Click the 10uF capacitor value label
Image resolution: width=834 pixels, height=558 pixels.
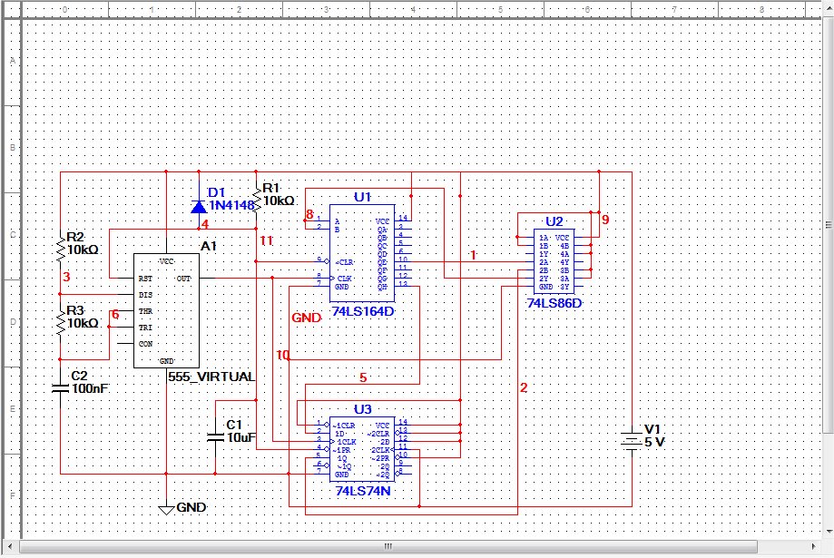(x=241, y=437)
